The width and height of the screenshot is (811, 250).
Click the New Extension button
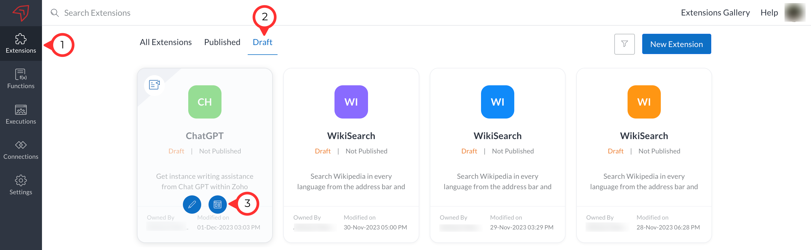(676, 44)
